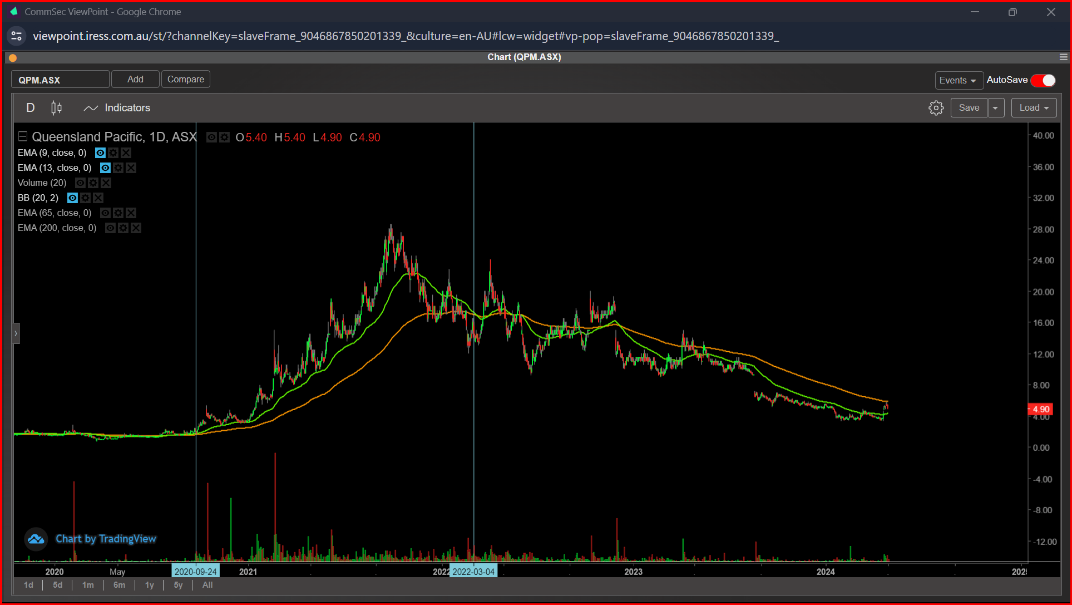Screen dimensions: 1072x605
Task: Expand the left side panel arrow
Action: coord(16,333)
